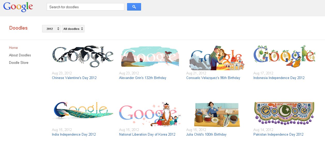Click the Search for doodles field

pos(86,7)
